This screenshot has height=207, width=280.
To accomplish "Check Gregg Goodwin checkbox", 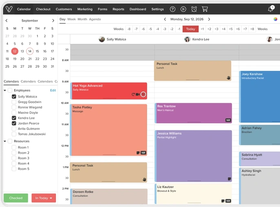I will tap(14, 102).
